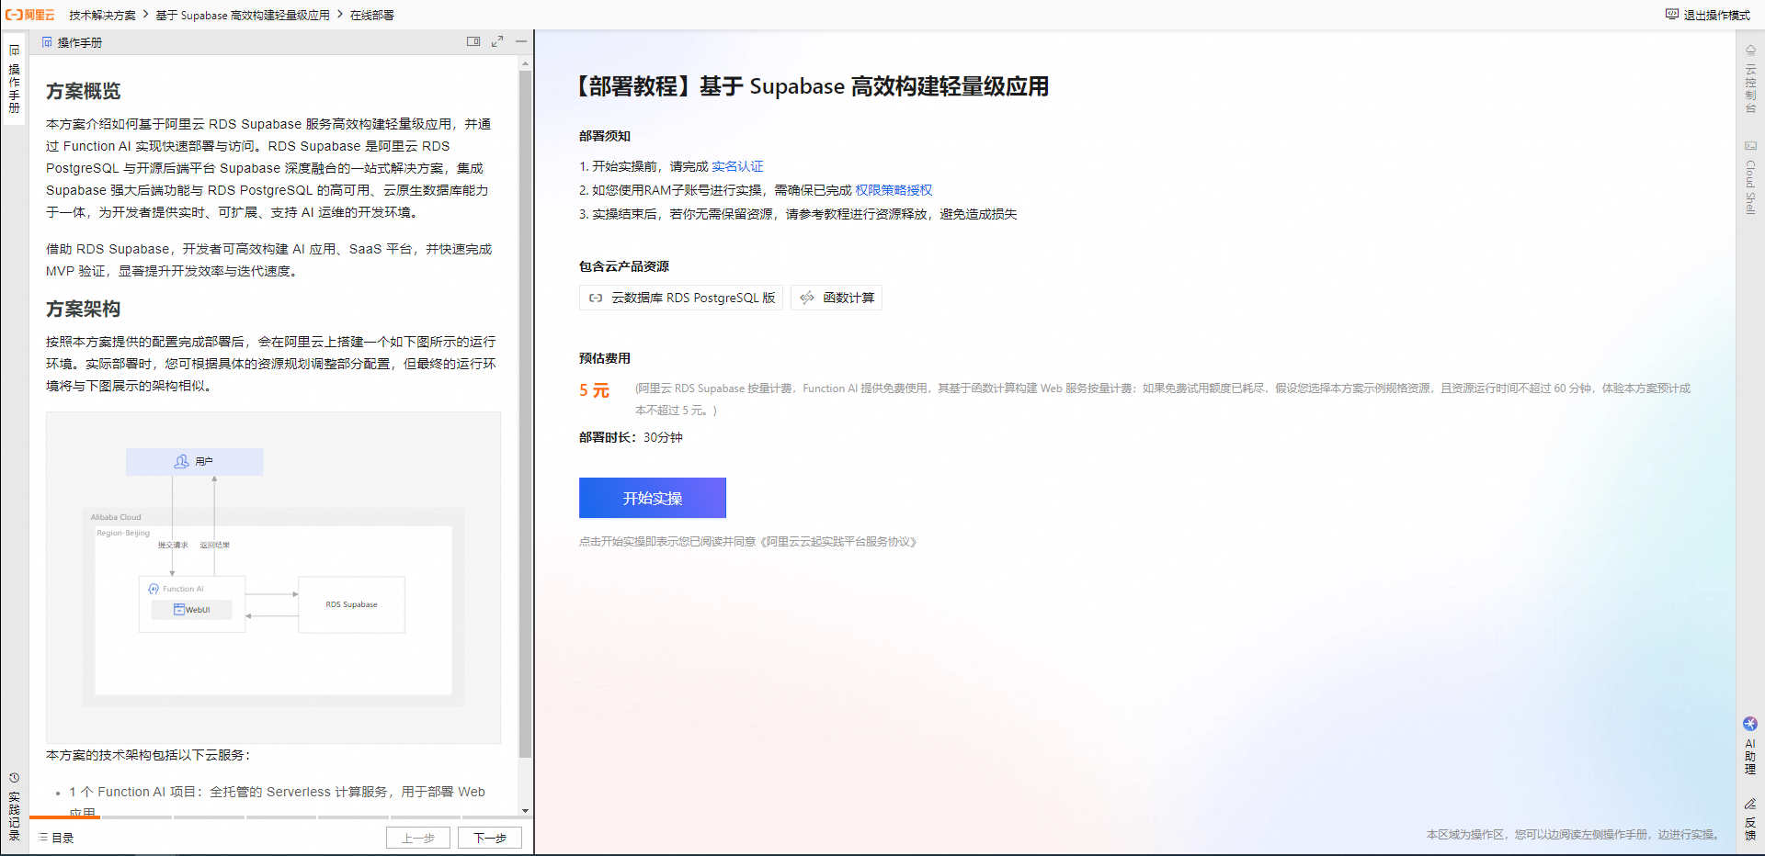1765x856 pixels.
Task: Click the 在线部署 breadcrumb
Action: tap(372, 15)
